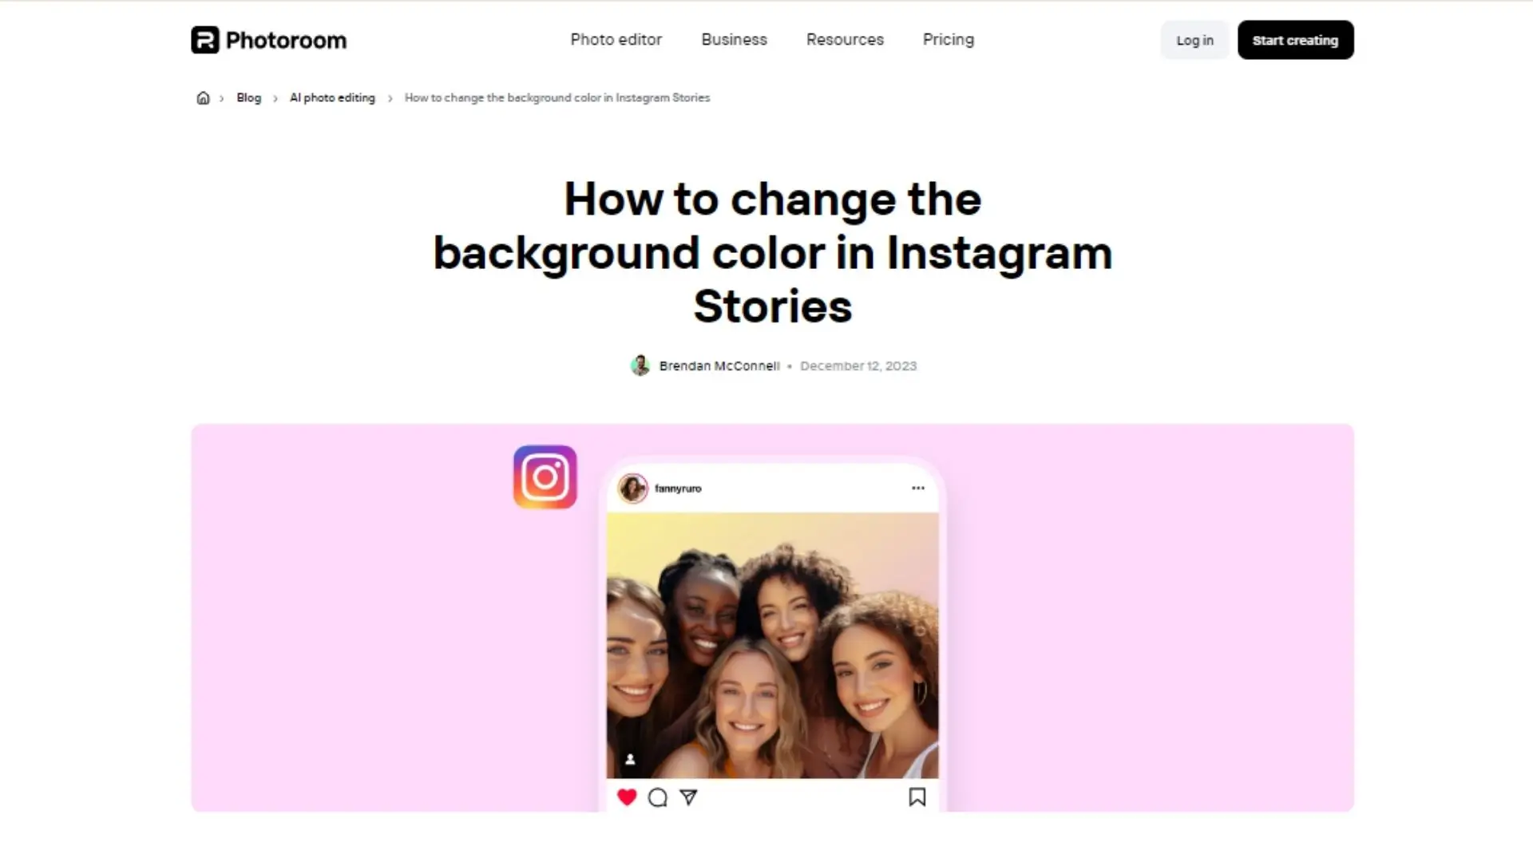Image resolution: width=1533 pixels, height=862 pixels.
Task: Expand the Resources menu
Action: click(x=845, y=39)
